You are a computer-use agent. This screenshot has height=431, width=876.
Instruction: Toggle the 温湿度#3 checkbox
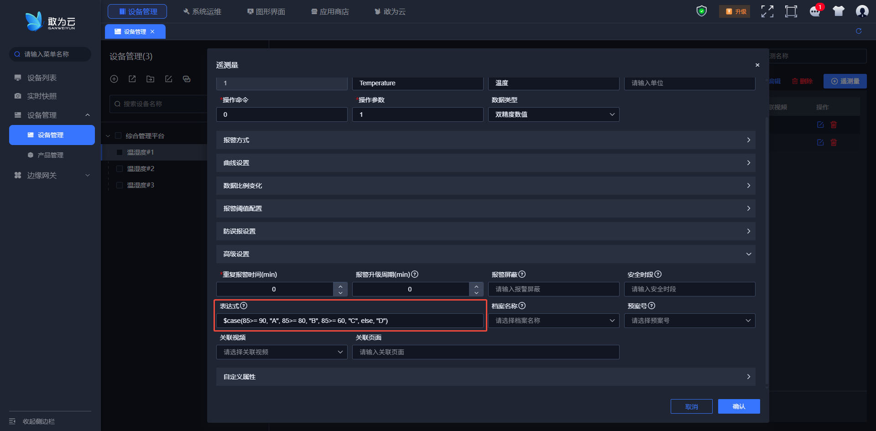(x=120, y=185)
